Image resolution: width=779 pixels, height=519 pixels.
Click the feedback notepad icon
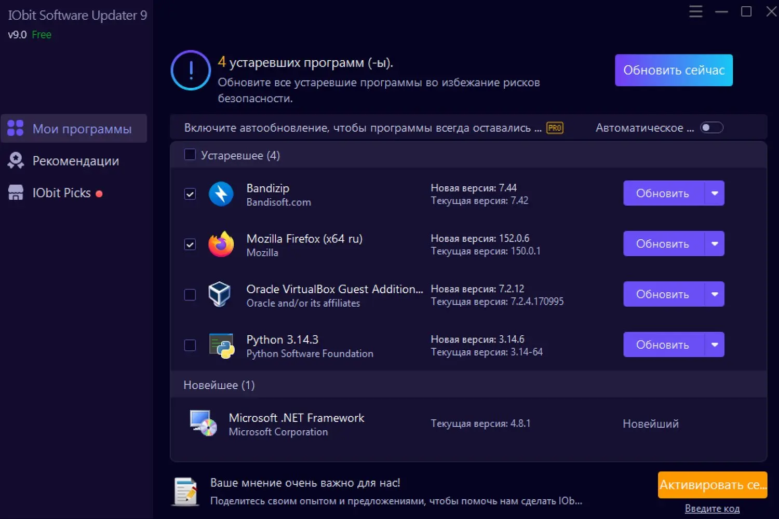(x=185, y=491)
